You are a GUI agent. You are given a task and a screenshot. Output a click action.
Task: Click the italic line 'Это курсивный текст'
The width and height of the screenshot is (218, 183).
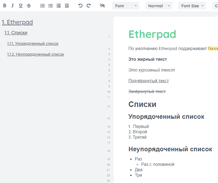[152, 70]
